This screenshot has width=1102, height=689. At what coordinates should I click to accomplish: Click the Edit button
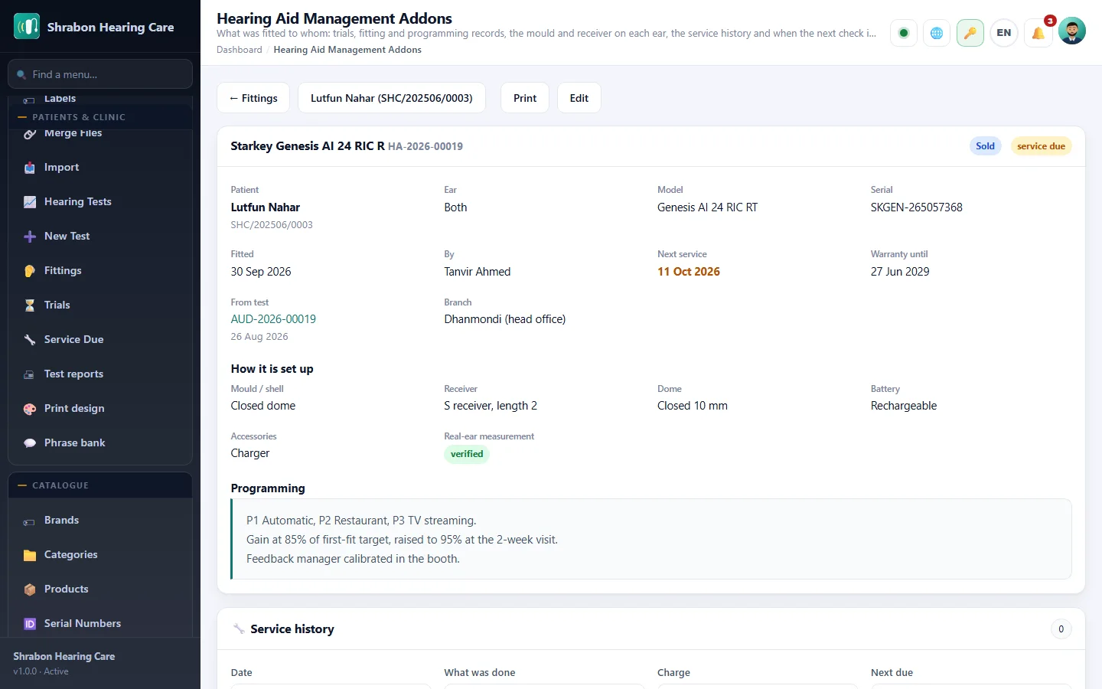coord(579,98)
